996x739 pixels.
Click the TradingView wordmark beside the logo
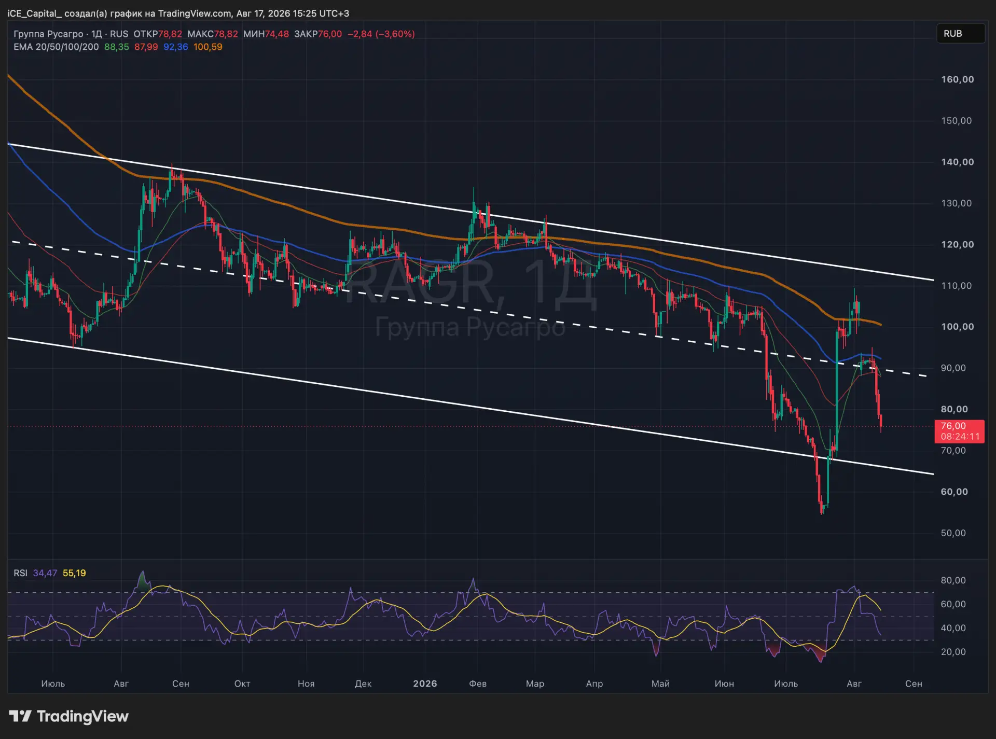[x=83, y=716]
